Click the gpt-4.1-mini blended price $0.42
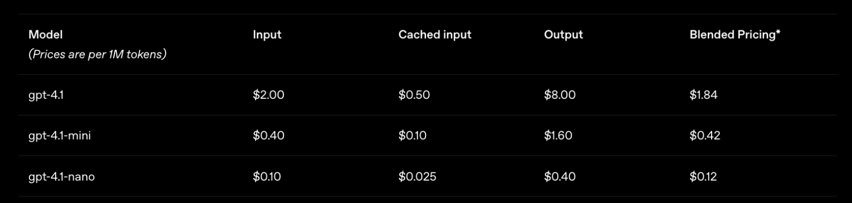The height and width of the screenshot is (203, 852). coord(705,136)
